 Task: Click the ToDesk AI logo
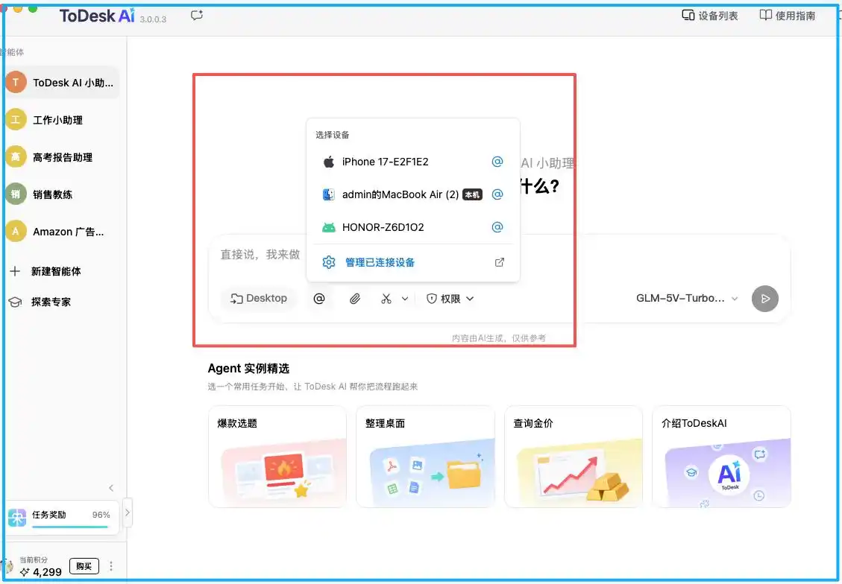coord(97,16)
